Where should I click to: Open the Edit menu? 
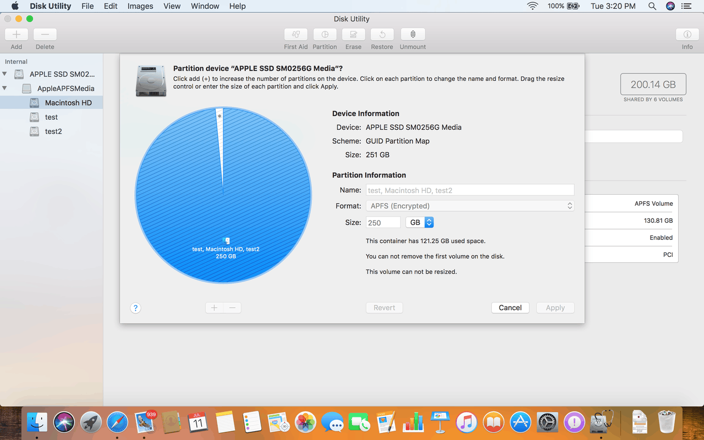tap(111, 6)
